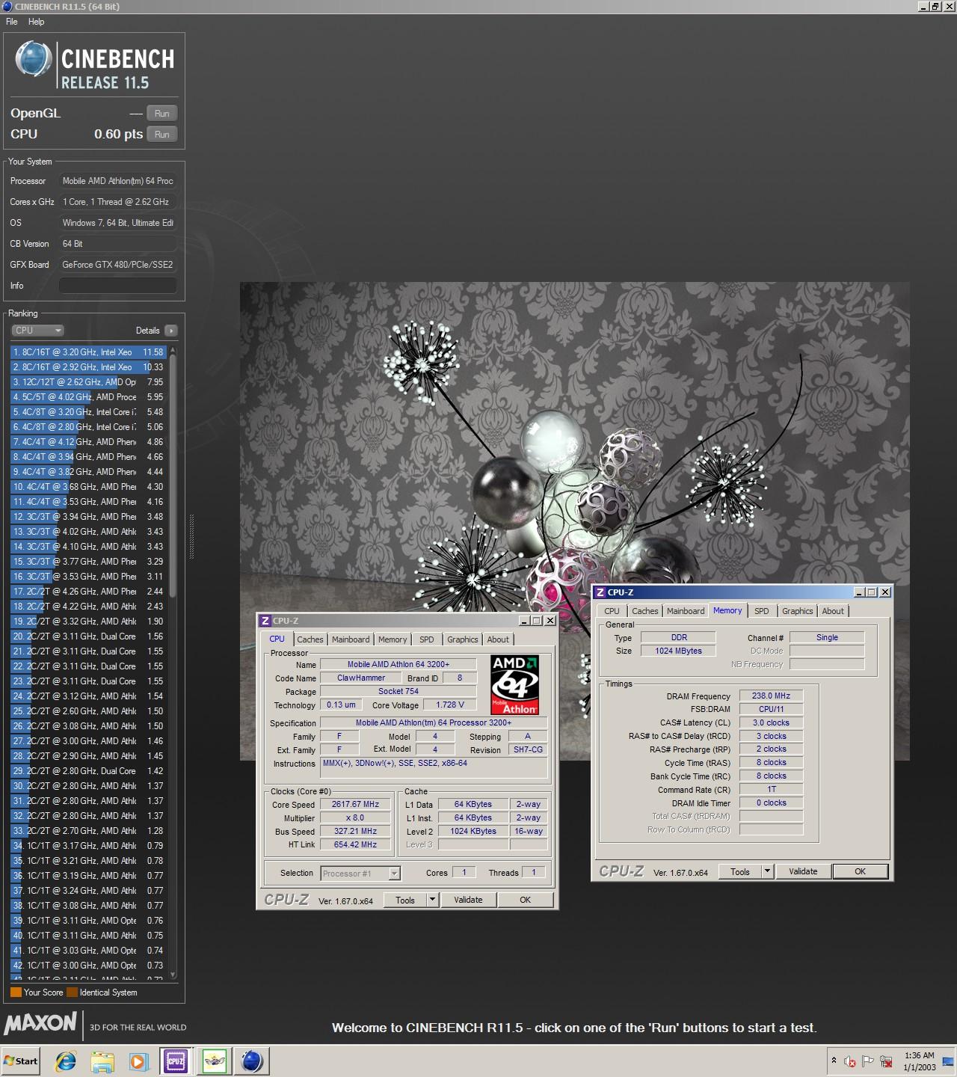The width and height of the screenshot is (957, 1077).
Task: Switch to Graphics tab in CPU-Z CPU window
Action: [x=462, y=639]
